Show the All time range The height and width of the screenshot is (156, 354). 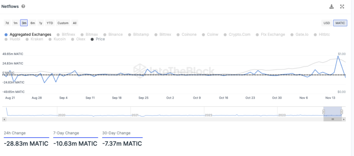(75, 23)
